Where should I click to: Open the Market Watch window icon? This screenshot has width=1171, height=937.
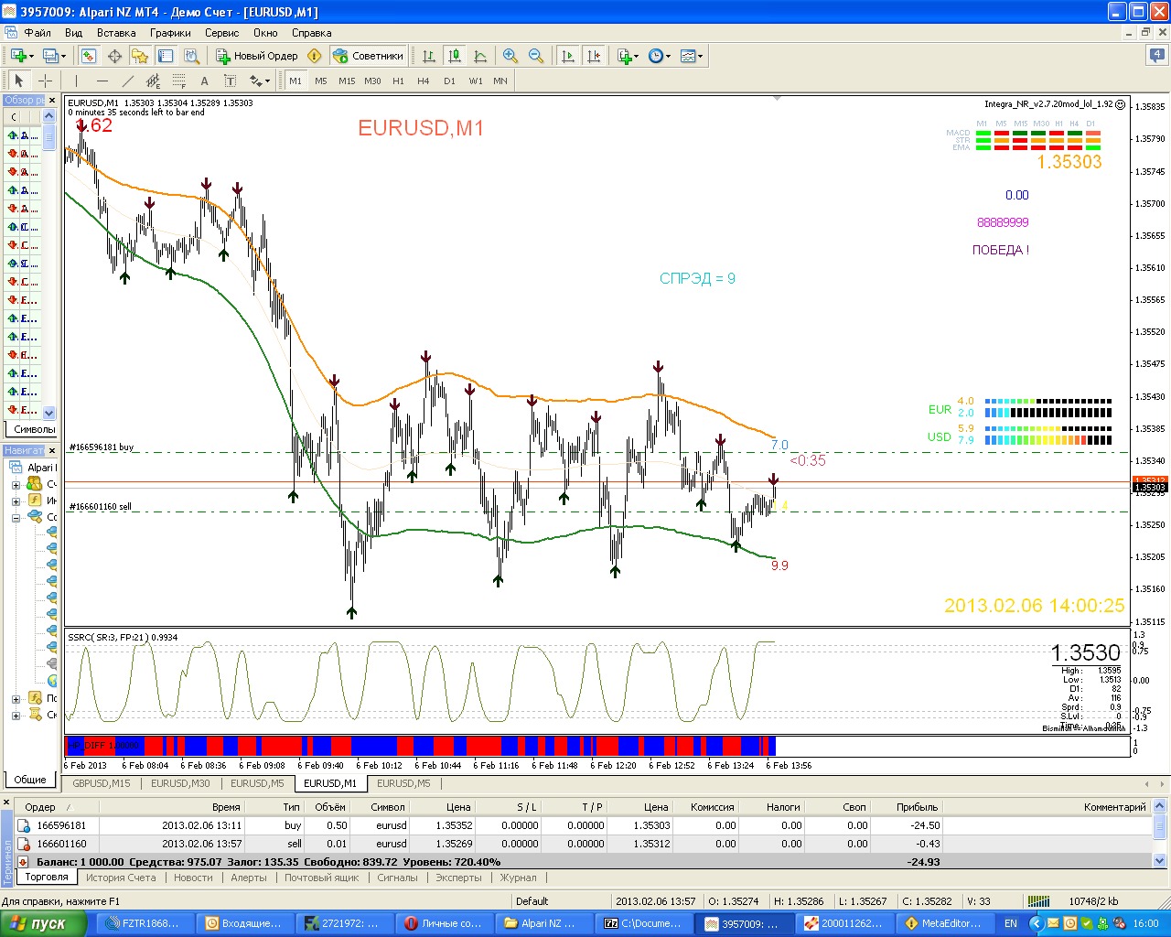pos(89,56)
